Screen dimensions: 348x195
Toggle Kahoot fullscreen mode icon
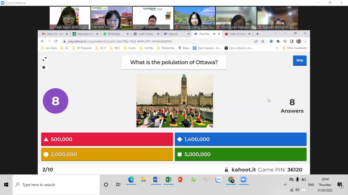click(45, 59)
